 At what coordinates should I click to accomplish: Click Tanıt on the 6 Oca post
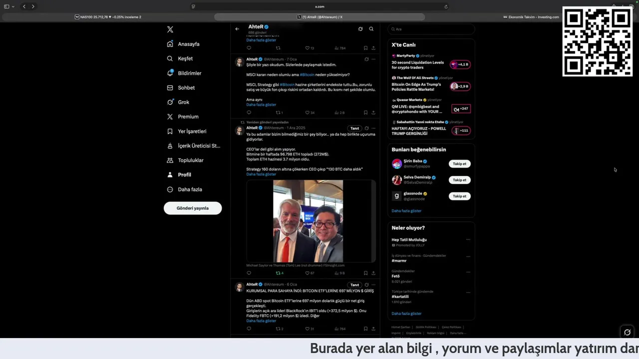pos(354,285)
